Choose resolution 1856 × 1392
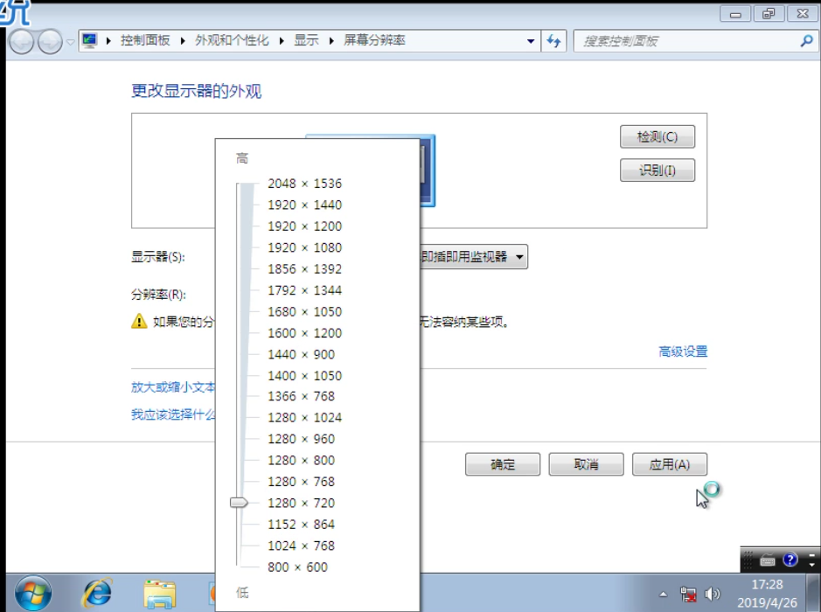This screenshot has height=612, width=821. (304, 269)
